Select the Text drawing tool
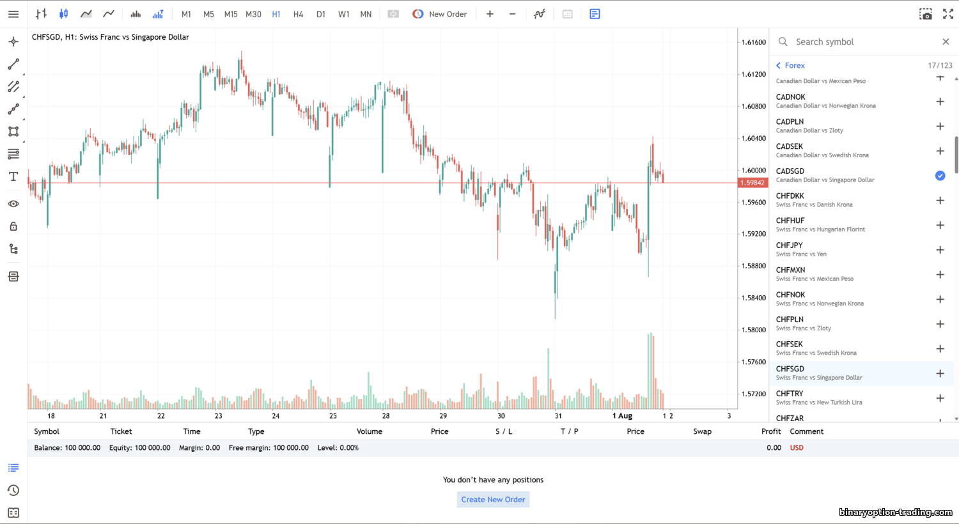Image resolution: width=959 pixels, height=524 pixels. click(x=13, y=176)
